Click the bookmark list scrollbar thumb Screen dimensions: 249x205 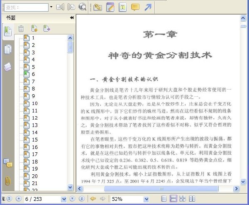[x=70, y=47]
